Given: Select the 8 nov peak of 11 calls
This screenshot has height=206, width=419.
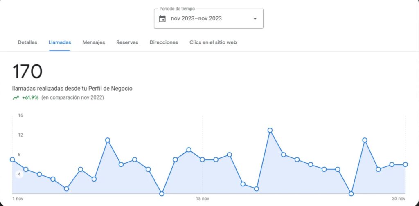Looking at the screenshot, I should coord(108,140).
